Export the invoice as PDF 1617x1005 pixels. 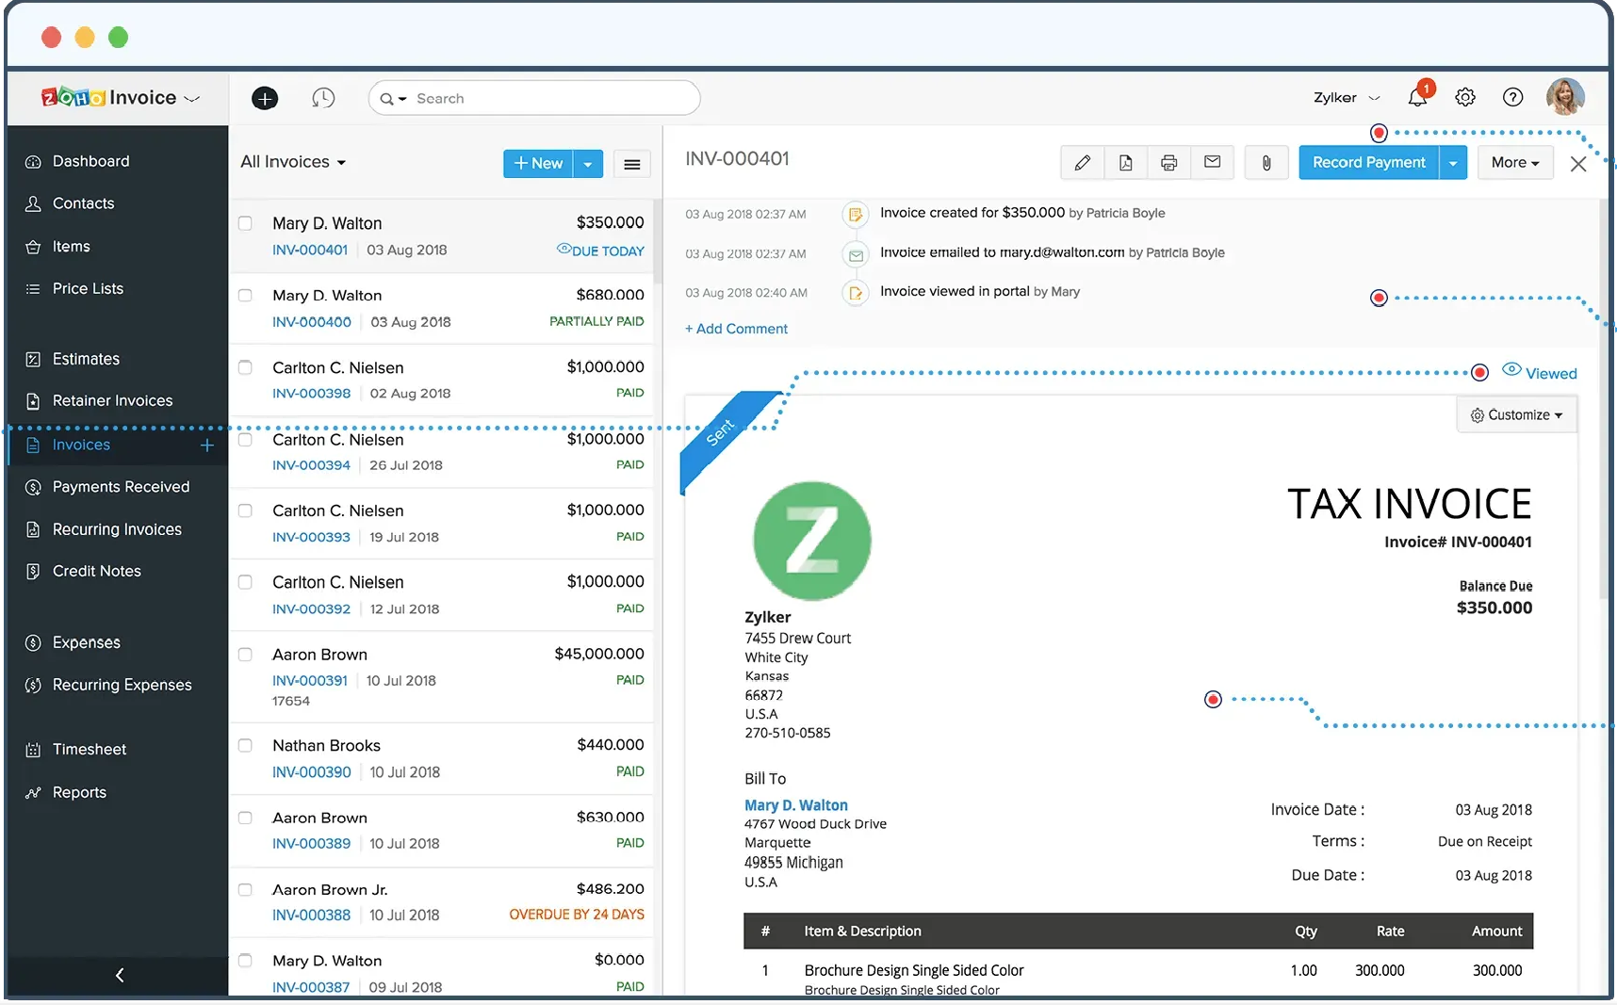click(1125, 162)
